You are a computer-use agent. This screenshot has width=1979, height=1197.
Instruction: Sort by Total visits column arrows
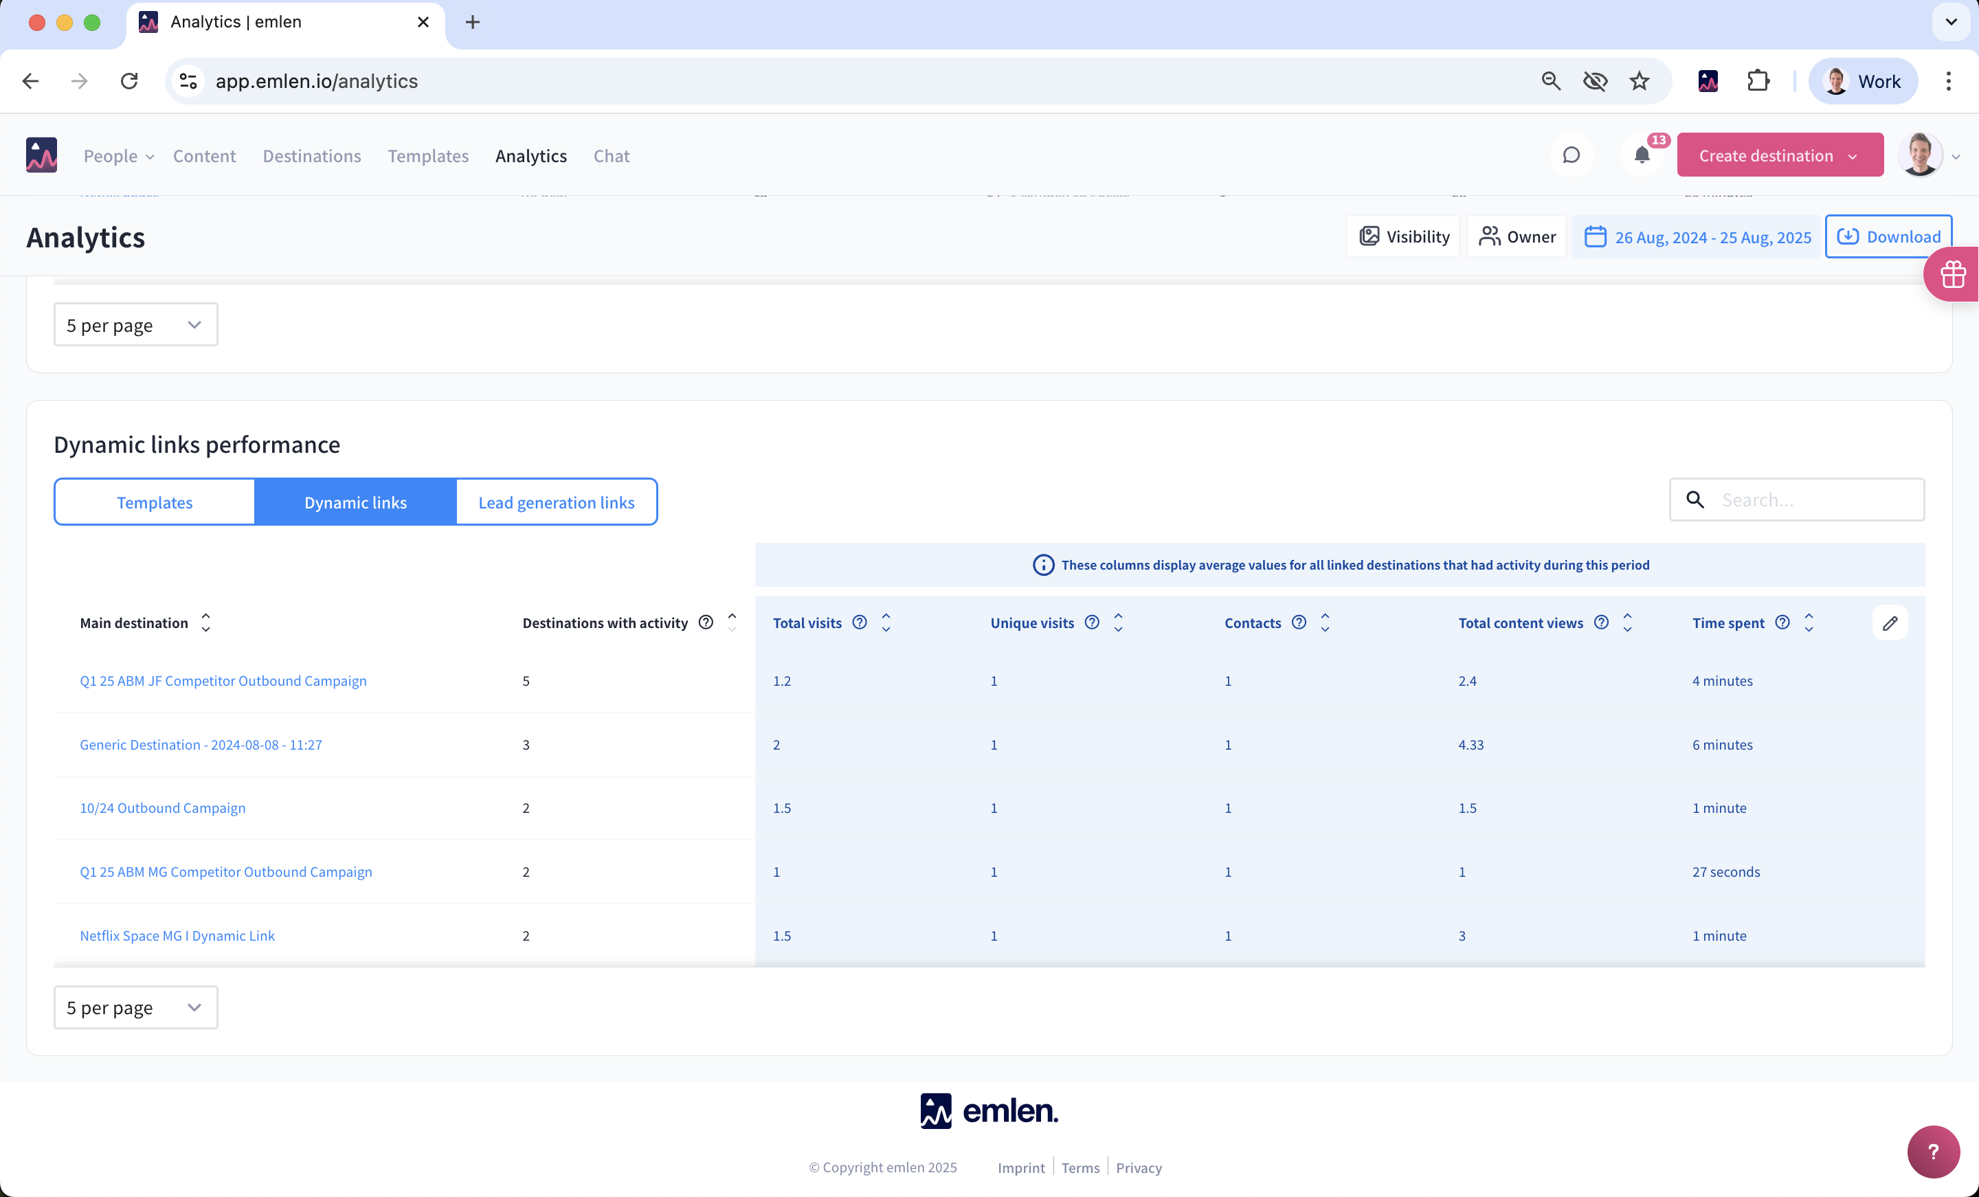pos(886,623)
